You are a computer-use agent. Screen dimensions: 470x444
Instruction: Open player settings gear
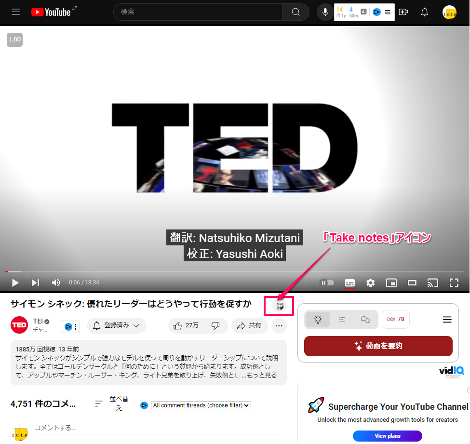[x=371, y=283]
